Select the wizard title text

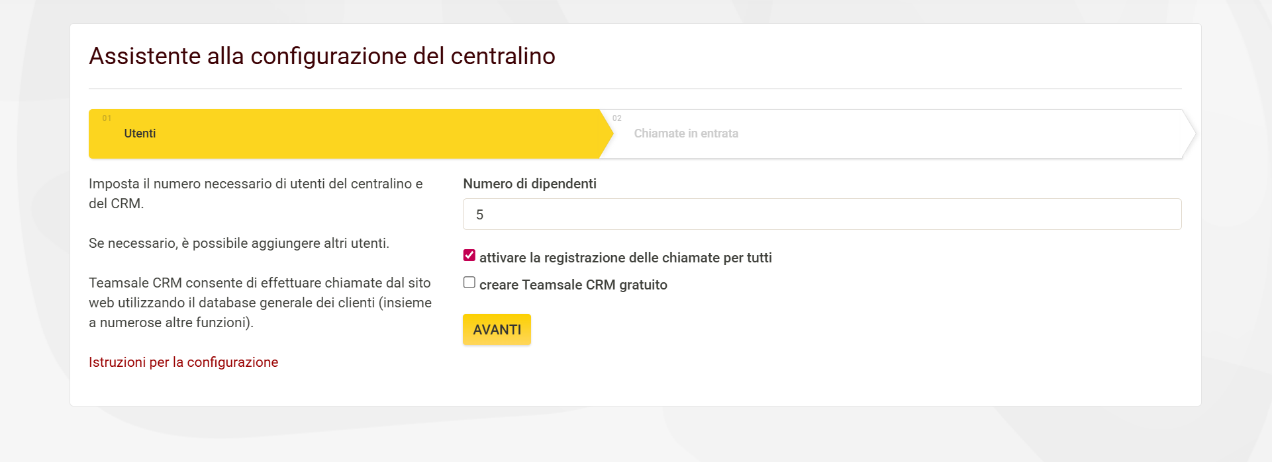pyautogui.click(x=322, y=56)
